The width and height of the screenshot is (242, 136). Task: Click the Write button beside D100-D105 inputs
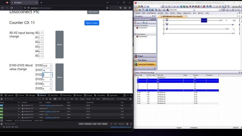tap(59, 77)
